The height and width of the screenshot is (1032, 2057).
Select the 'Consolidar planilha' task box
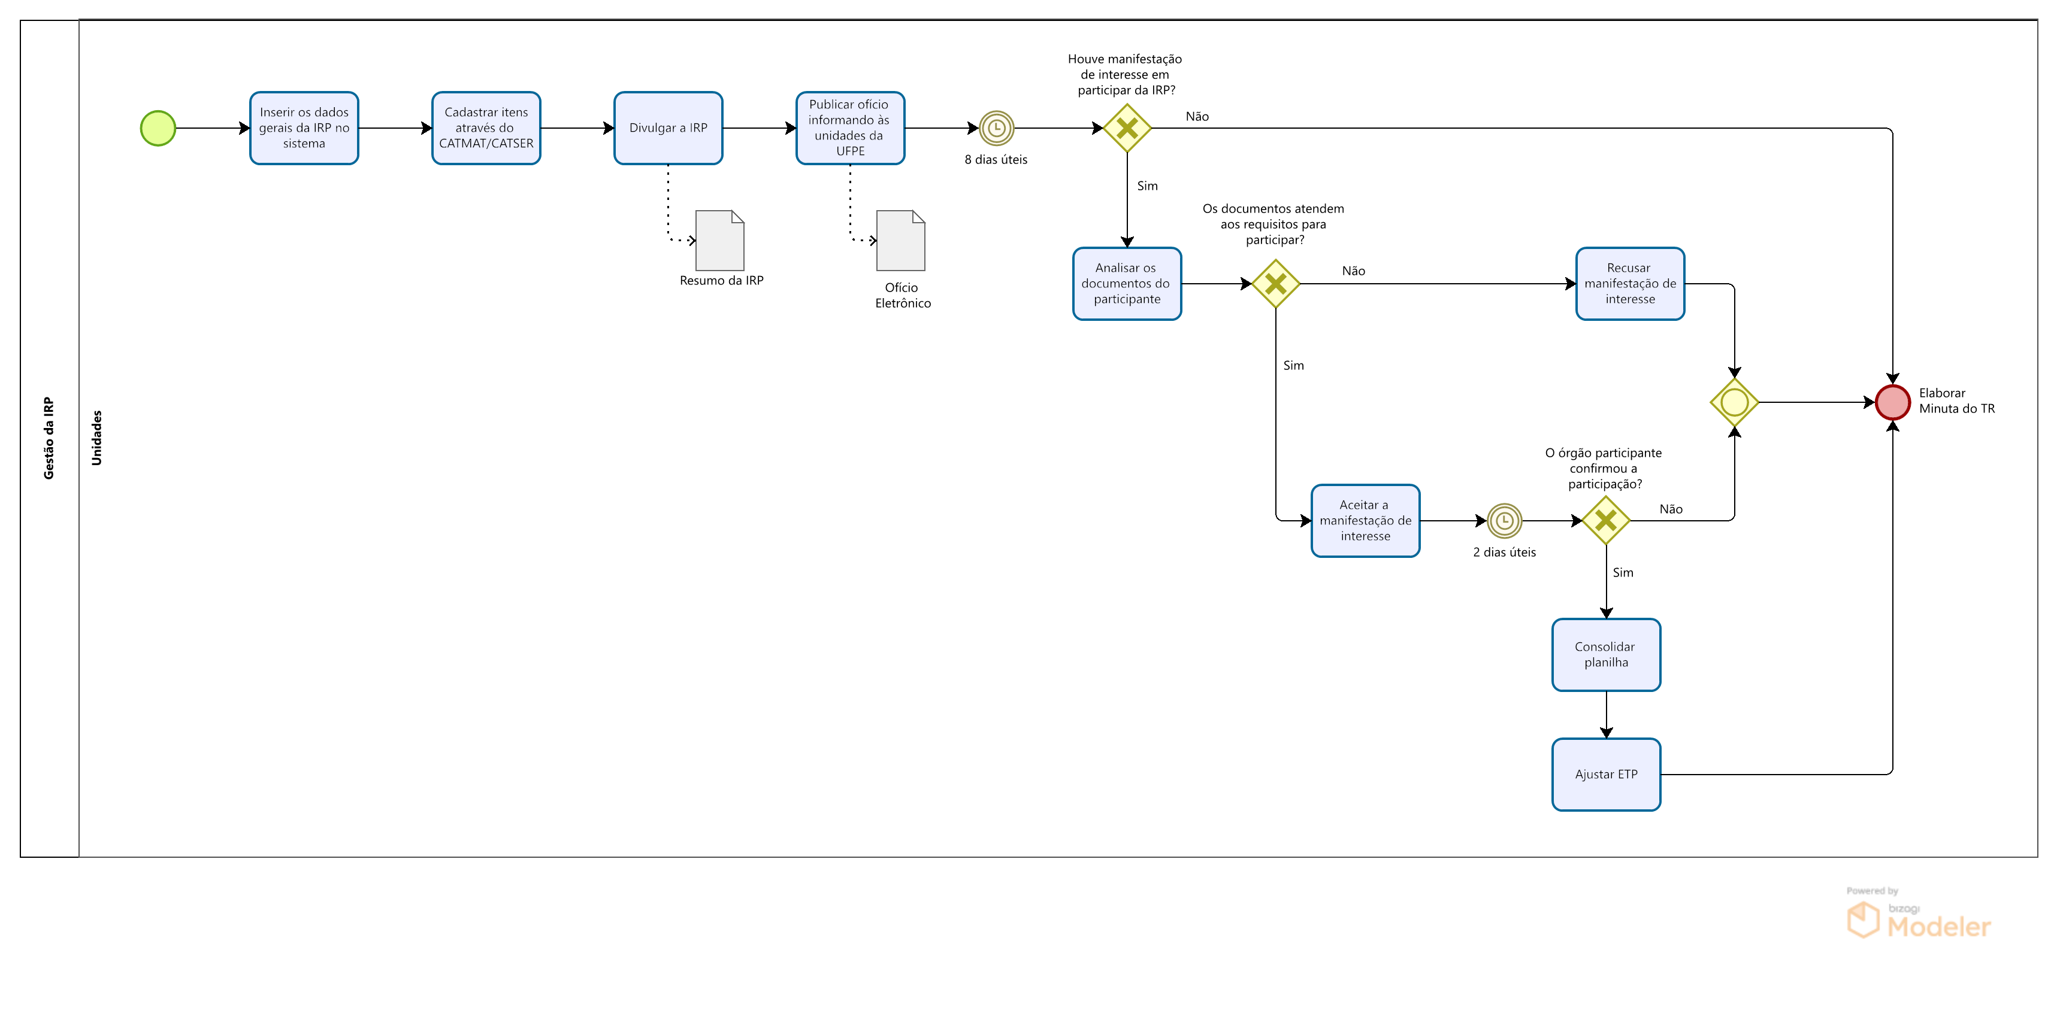(1606, 655)
